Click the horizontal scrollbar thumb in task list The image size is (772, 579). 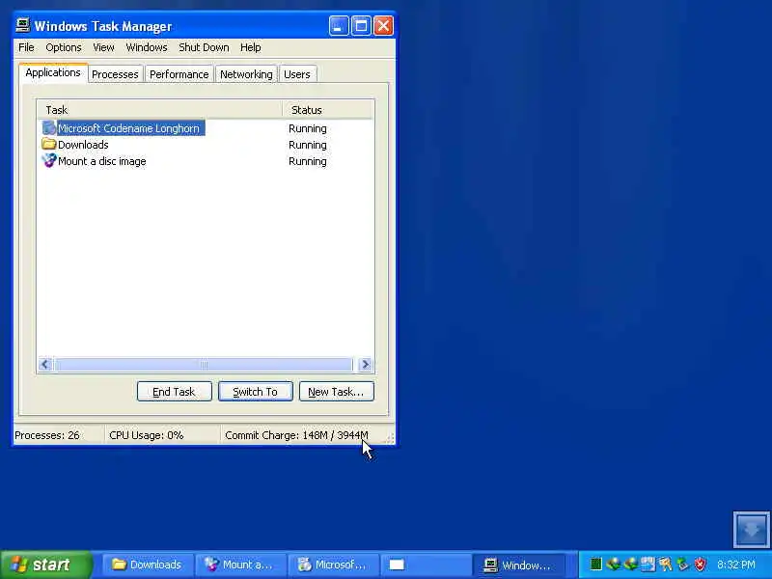coord(204,365)
